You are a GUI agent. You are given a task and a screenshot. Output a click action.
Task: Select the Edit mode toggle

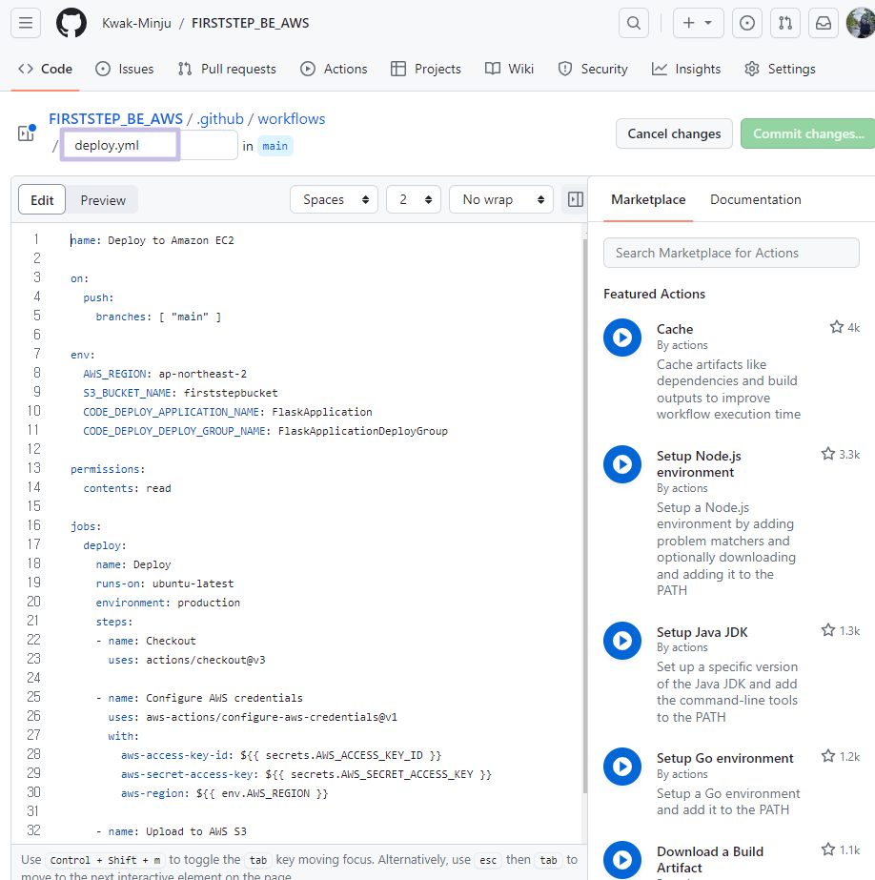(x=42, y=200)
